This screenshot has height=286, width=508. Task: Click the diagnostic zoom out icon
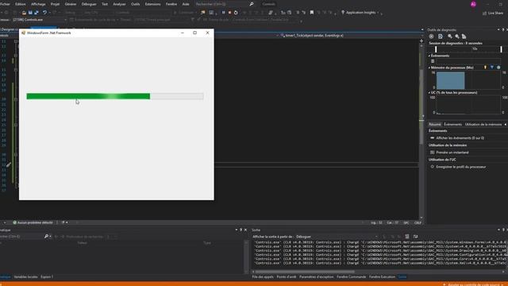point(457,37)
